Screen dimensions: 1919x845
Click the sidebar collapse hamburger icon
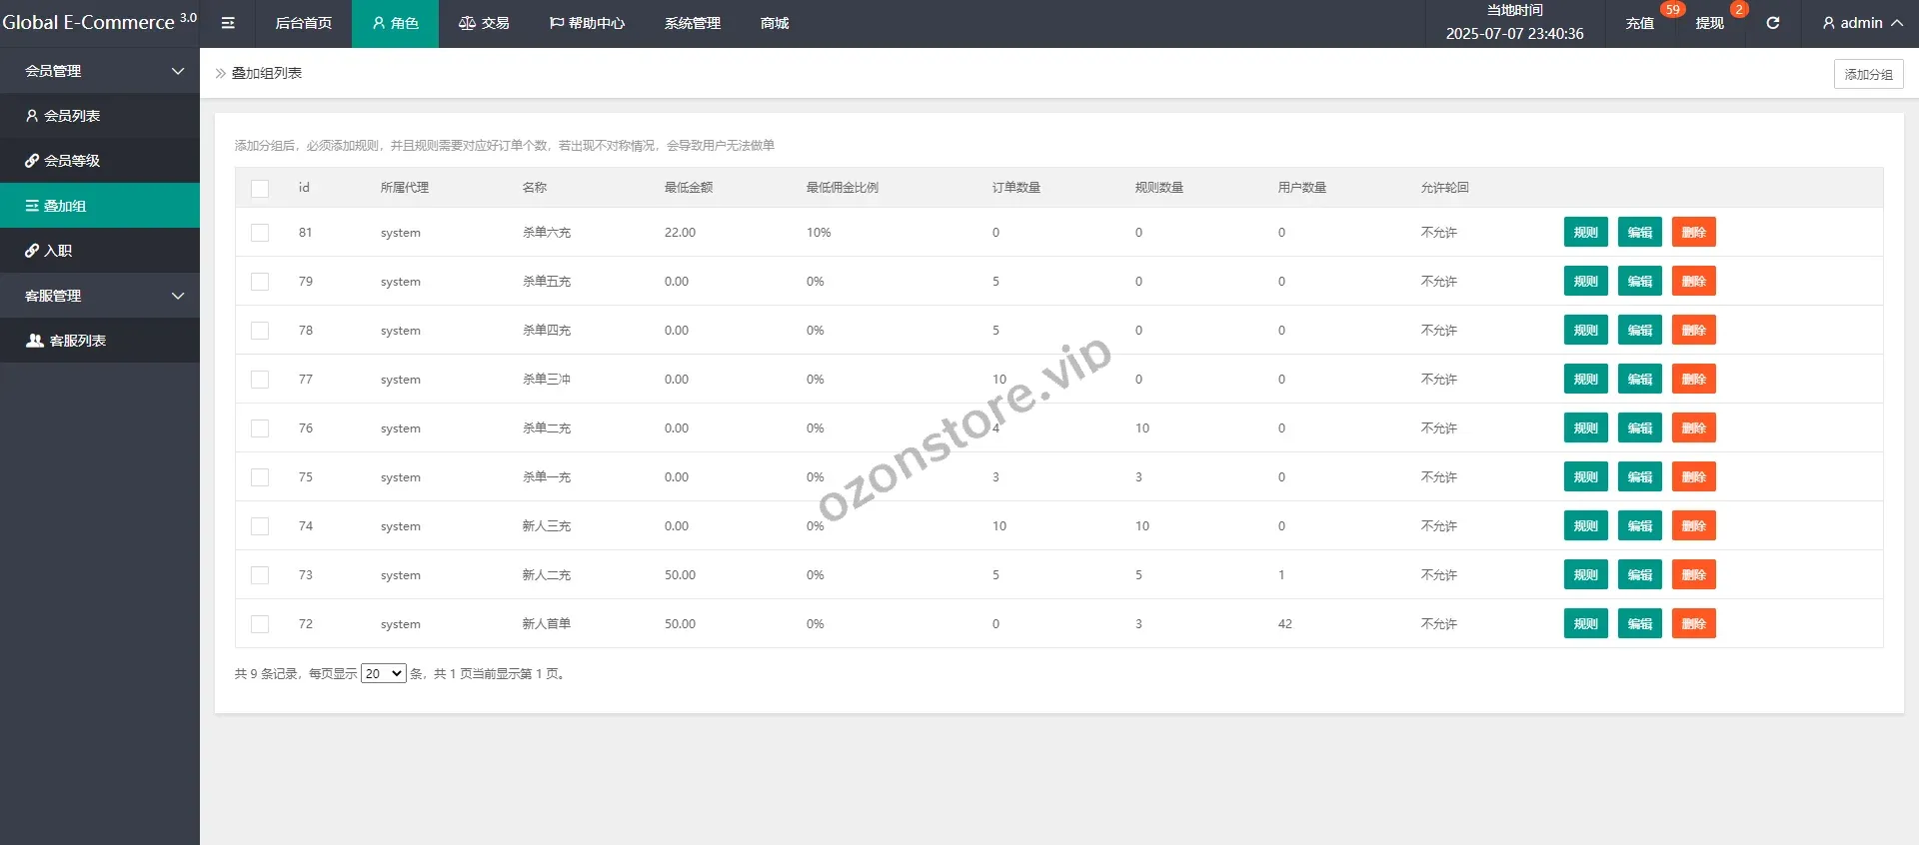tap(228, 23)
